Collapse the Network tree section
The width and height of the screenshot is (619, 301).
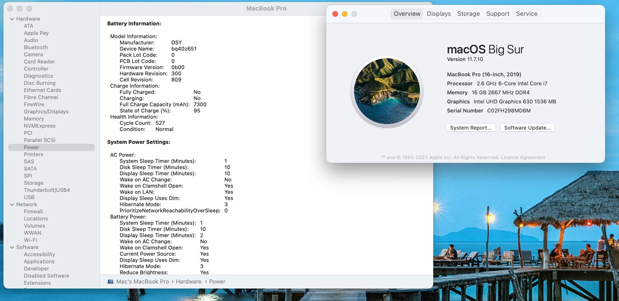tap(12, 204)
